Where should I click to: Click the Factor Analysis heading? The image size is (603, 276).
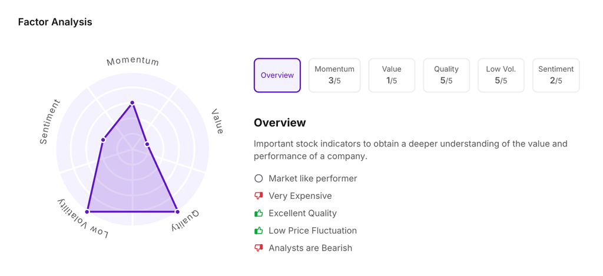click(55, 22)
